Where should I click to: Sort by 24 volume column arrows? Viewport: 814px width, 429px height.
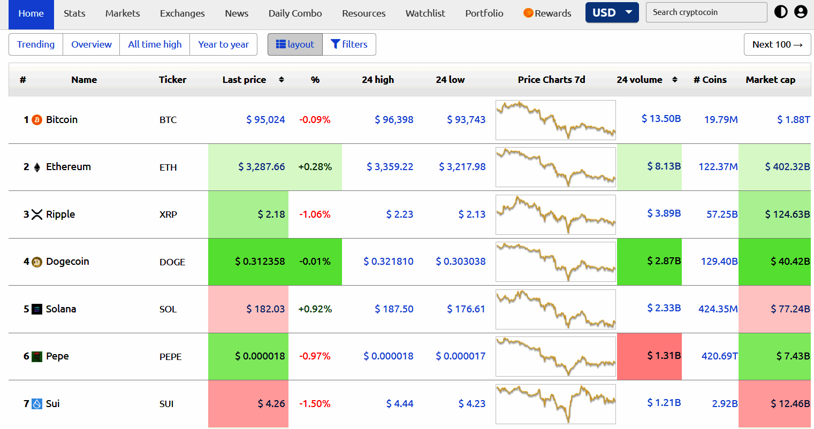pos(675,80)
